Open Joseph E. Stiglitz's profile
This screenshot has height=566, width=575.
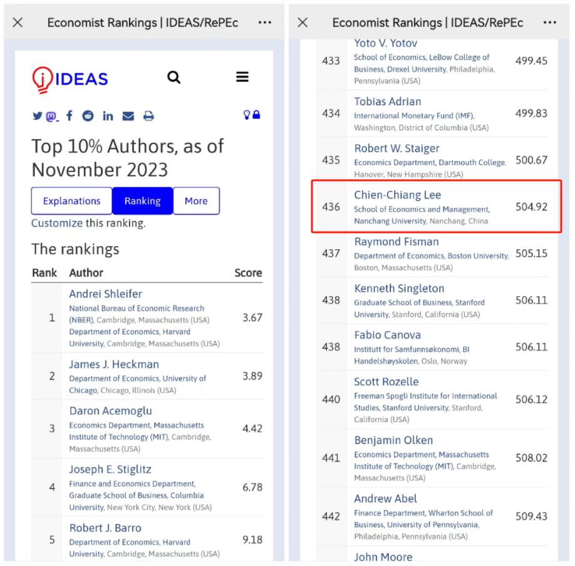click(x=110, y=469)
